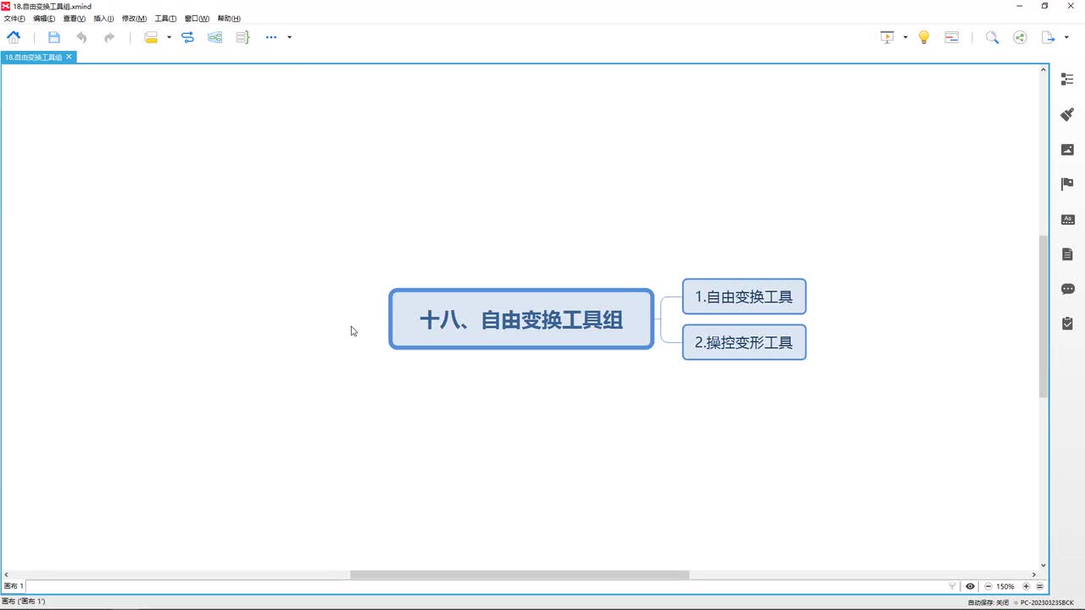Export the mind map
Viewport: 1085px width, 610px height.
(x=1049, y=37)
